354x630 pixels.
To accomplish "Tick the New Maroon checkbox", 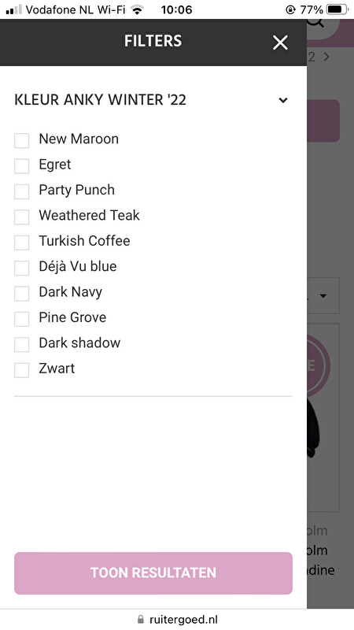I will tap(22, 141).
